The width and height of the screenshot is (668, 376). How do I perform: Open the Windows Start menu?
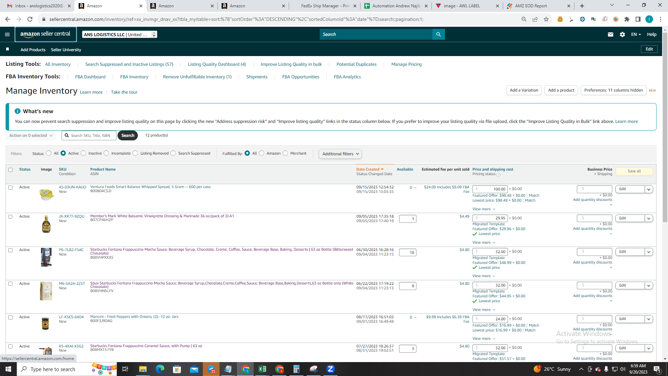[8, 369]
